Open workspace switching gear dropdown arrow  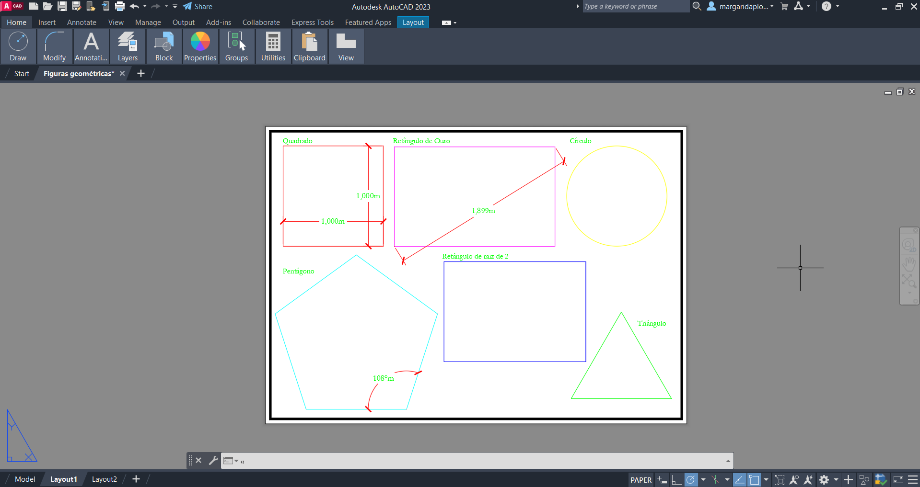[836, 479]
